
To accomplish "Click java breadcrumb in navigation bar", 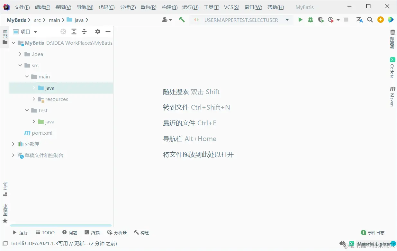I will pyautogui.click(x=75, y=20).
